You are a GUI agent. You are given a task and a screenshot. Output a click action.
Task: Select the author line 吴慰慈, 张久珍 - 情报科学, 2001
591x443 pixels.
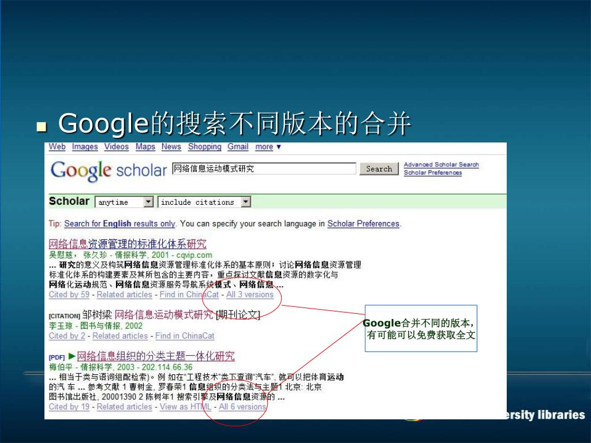(x=130, y=255)
